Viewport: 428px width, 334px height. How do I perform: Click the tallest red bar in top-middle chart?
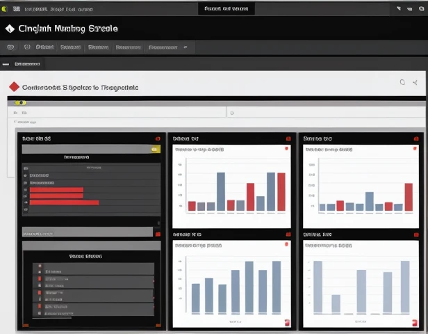pyautogui.click(x=281, y=191)
